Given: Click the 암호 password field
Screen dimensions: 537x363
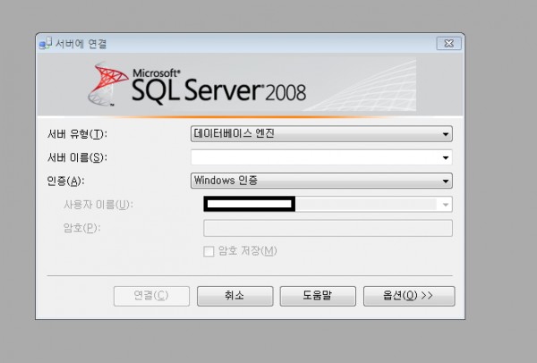Looking at the screenshot, I should 328,228.
